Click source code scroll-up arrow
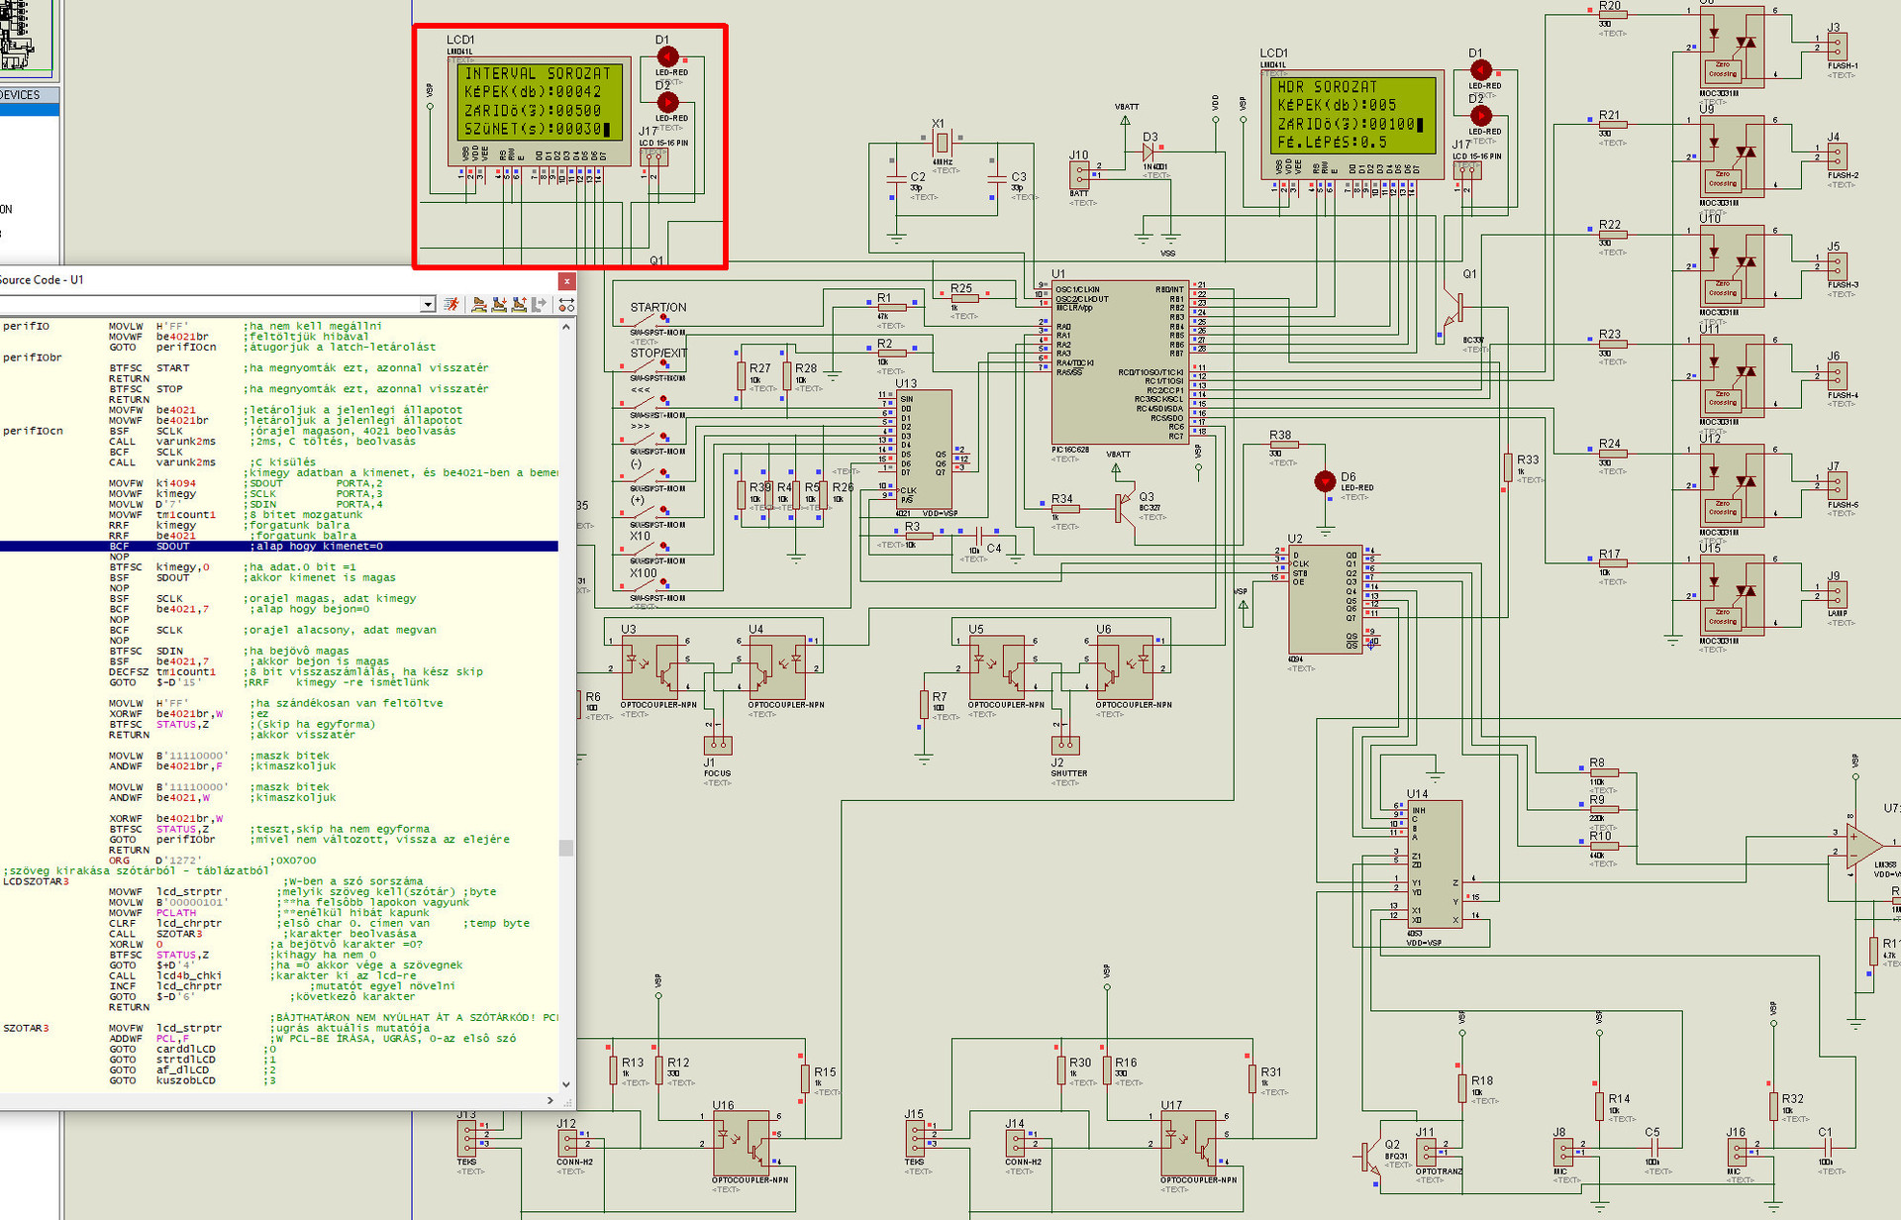Image resolution: width=1901 pixels, height=1220 pixels. point(566,326)
